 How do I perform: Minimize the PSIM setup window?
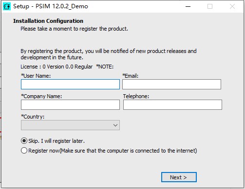pyautogui.click(x=188, y=6)
